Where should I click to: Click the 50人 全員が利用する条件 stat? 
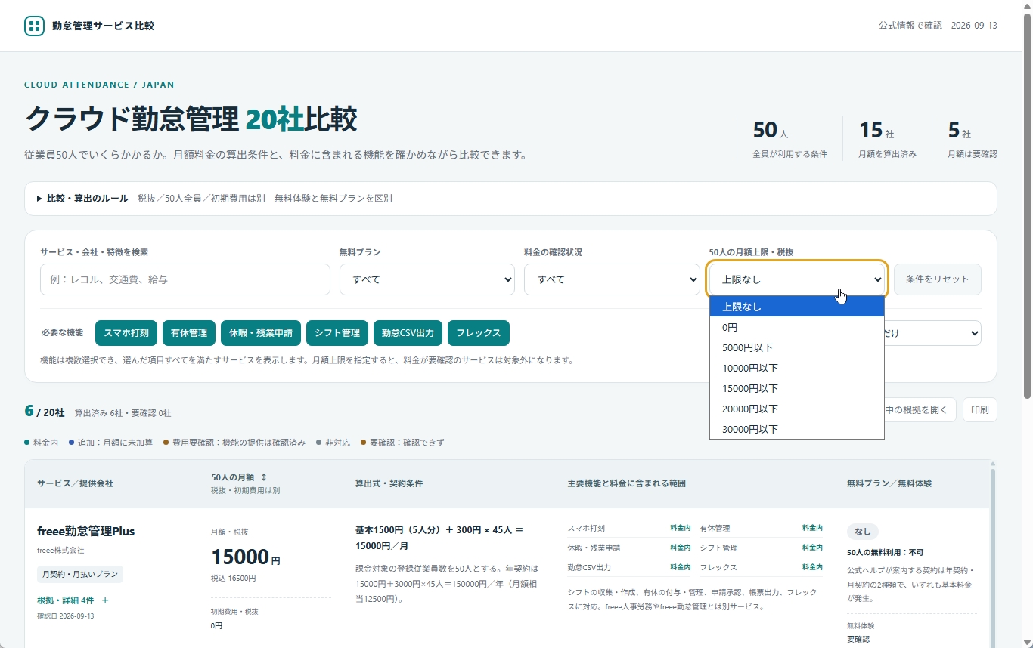click(x=789, y=138)
